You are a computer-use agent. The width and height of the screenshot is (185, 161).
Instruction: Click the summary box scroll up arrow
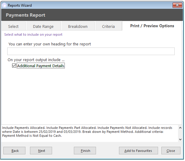click(x=180, y=128)
